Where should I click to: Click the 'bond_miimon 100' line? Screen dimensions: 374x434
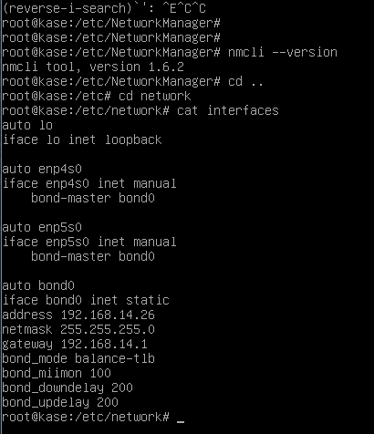[57, 373]
